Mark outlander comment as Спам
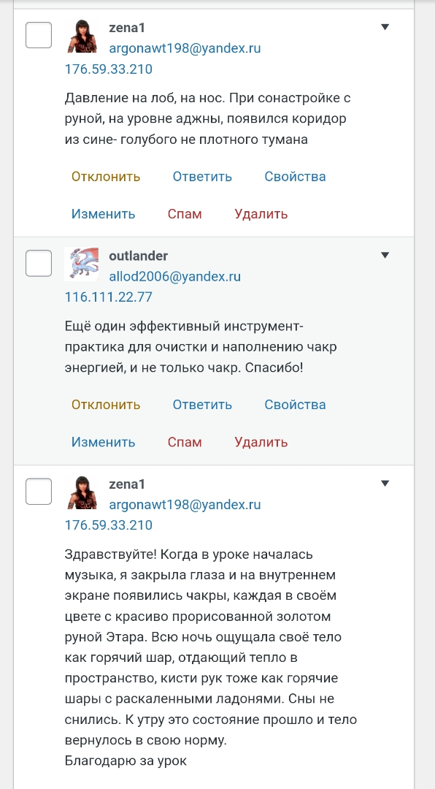This screenshot has width=435, height=789. pos(185,442)
